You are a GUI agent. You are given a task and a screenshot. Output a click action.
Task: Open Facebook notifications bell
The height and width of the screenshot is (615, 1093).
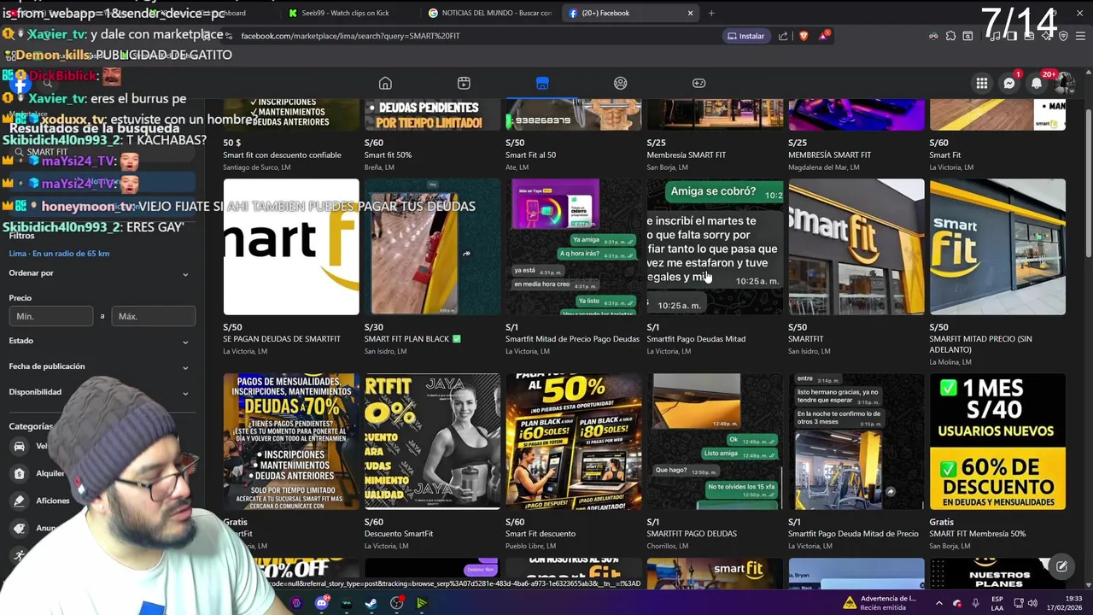[1037, 83]
